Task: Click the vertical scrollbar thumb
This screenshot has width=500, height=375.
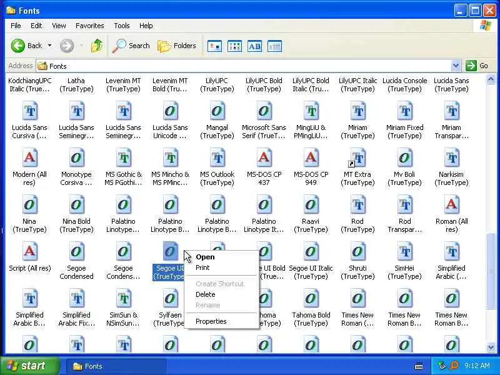Action: 491,271
